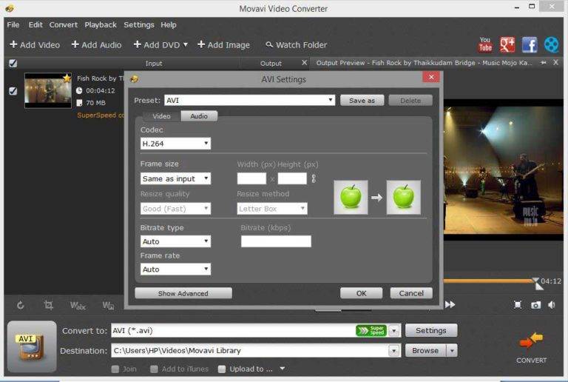Open the Preset AVI dropdown
This screenshot has width=568, height=382.
tap(249, 100)
